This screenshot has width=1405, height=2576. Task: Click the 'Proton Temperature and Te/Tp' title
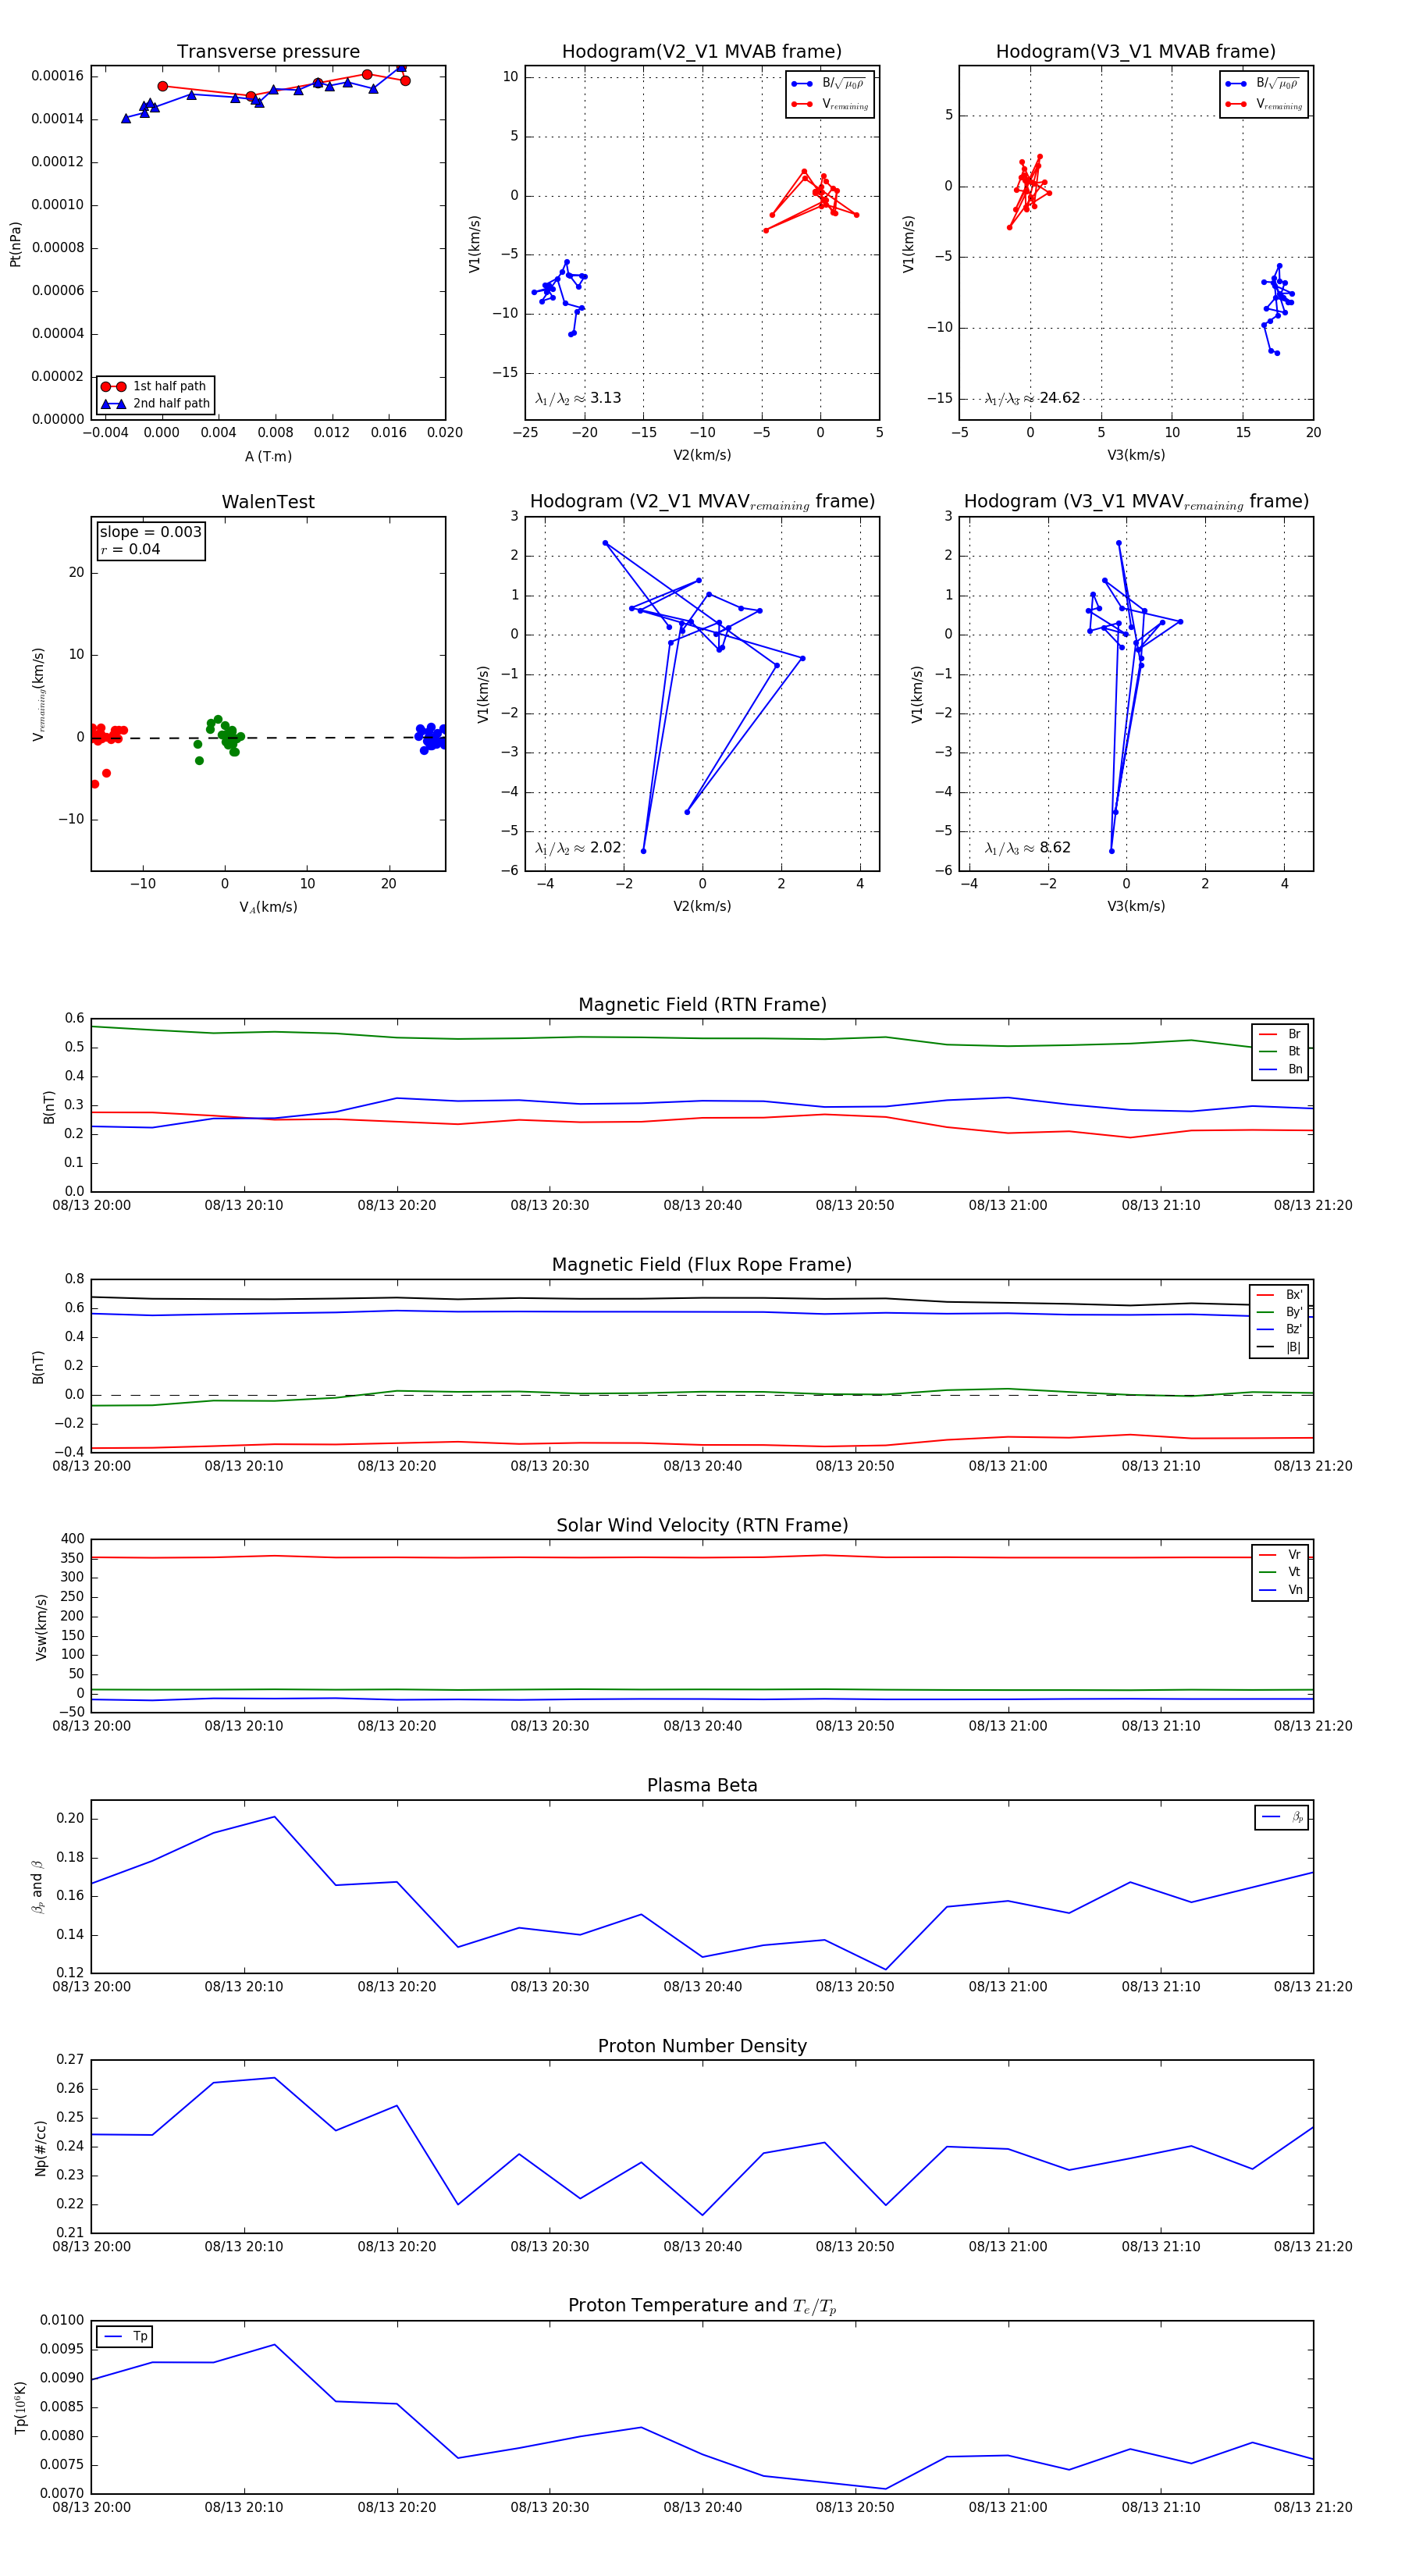point(702,2306)
